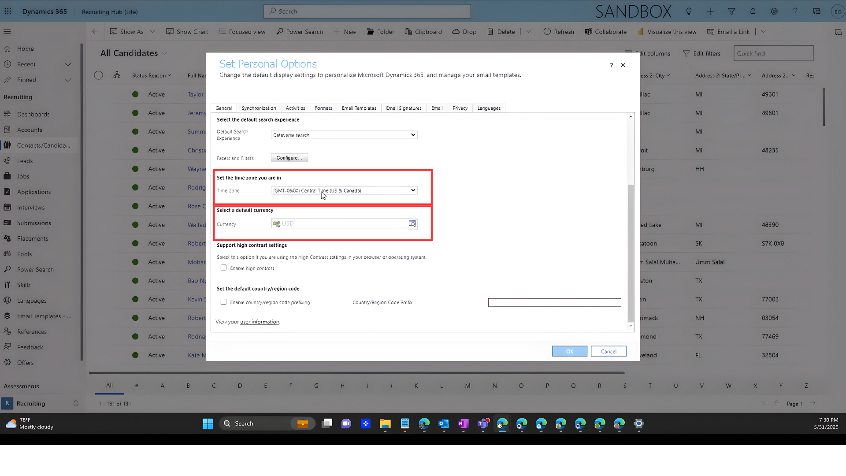Switch to the General tab

click(x=223, y=108)
